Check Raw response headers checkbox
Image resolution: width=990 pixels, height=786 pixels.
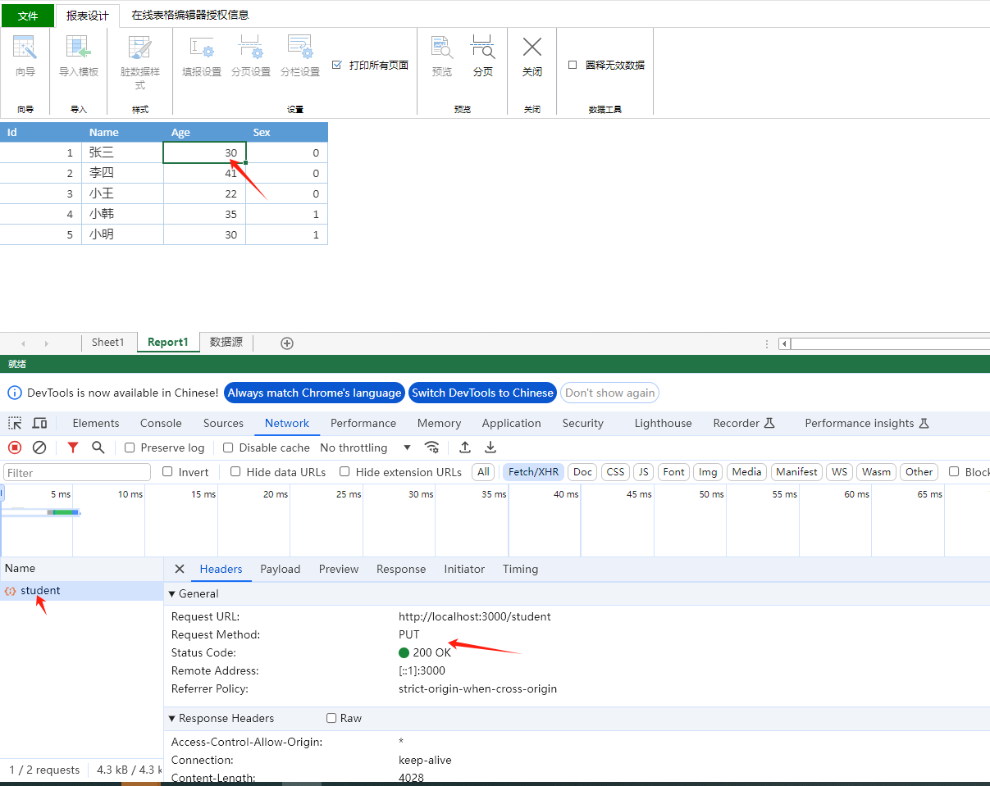click(x=331, y=718)
